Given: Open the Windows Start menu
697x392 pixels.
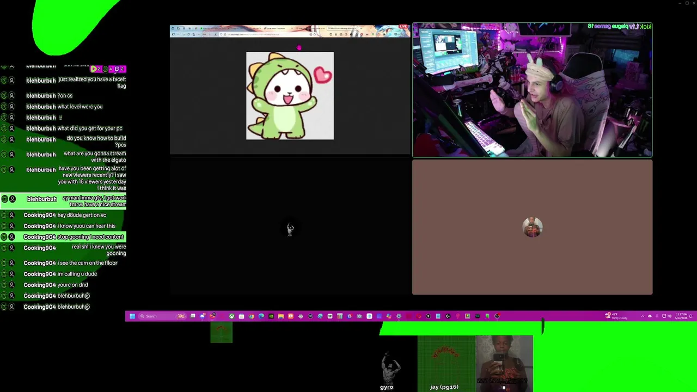Looking at the screenshot, I should click(132, 316).
